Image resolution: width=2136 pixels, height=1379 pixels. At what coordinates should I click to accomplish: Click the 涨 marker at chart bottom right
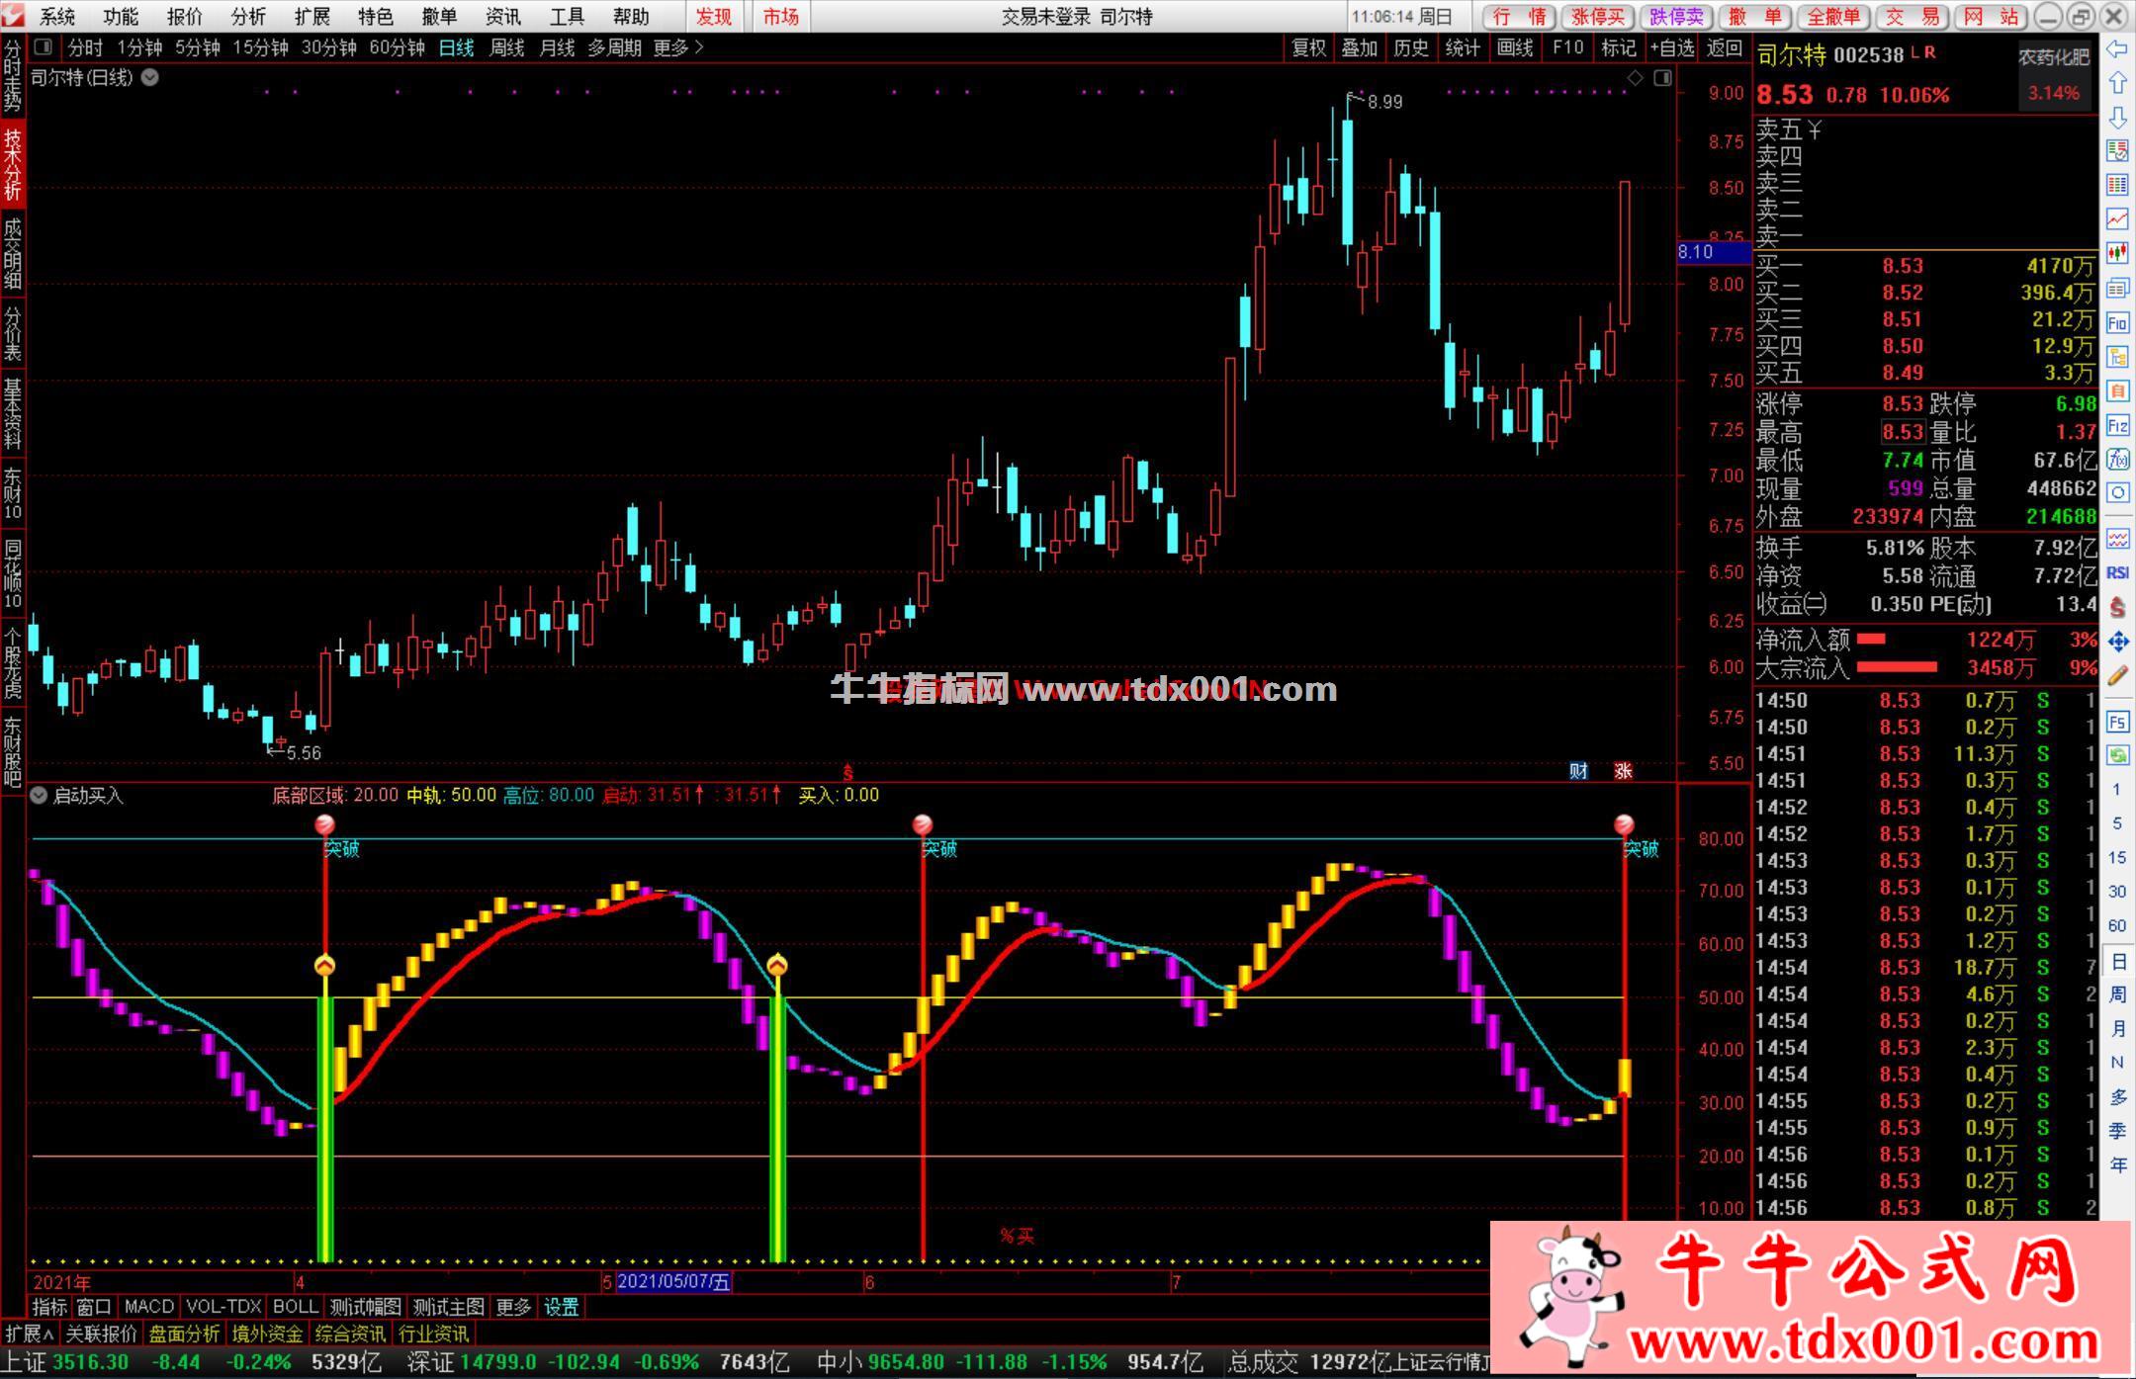tap(1623, 771)
